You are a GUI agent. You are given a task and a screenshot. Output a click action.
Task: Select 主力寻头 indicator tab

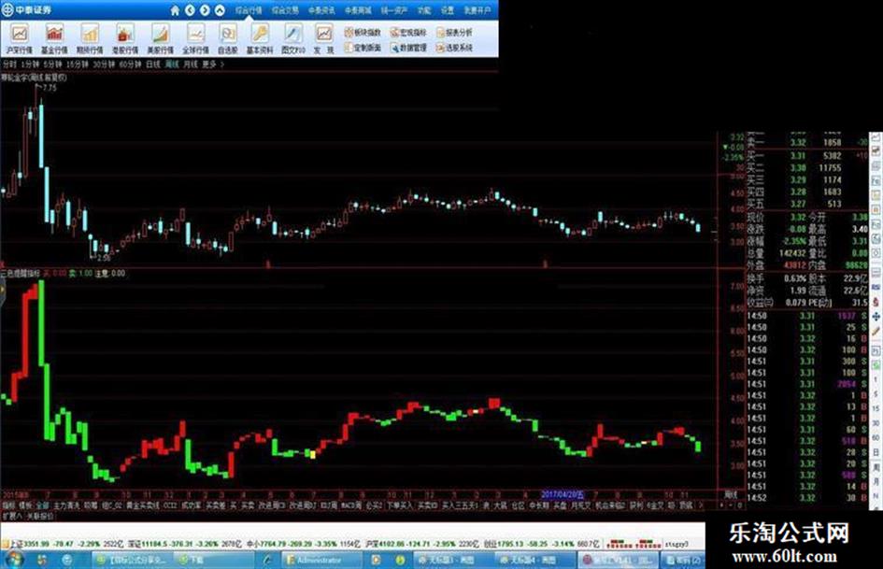[66, 505]
